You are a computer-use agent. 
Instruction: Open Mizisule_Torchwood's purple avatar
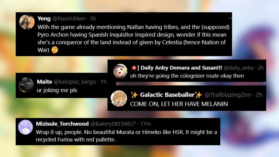(x=25, y=127)
